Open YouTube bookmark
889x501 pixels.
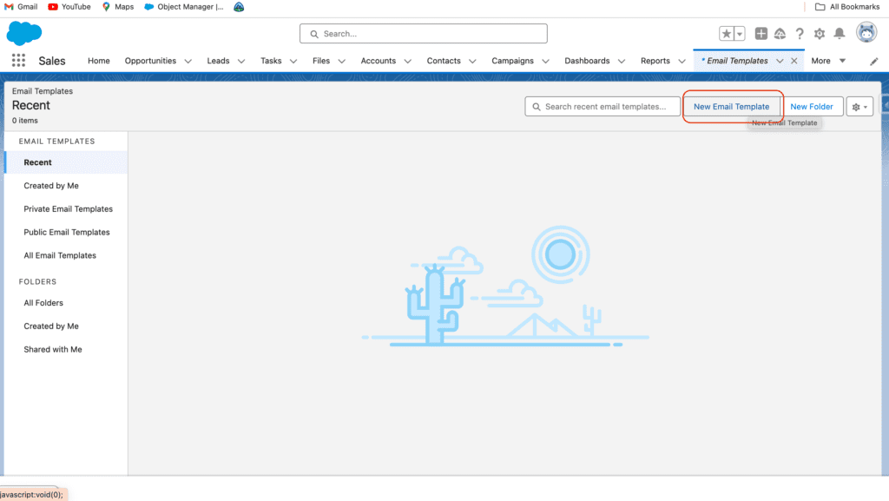coord(69,7)
